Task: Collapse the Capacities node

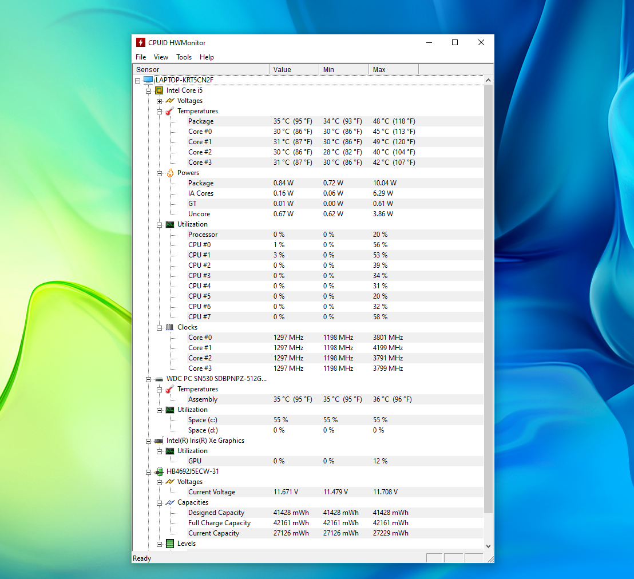Action: point(159,503)
